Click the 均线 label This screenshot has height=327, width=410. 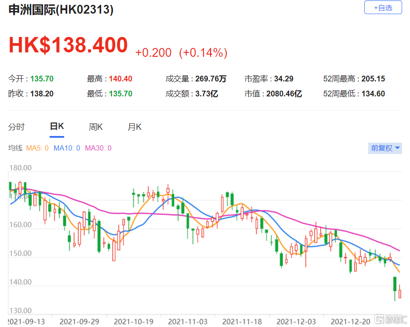[x=15, y=148]
